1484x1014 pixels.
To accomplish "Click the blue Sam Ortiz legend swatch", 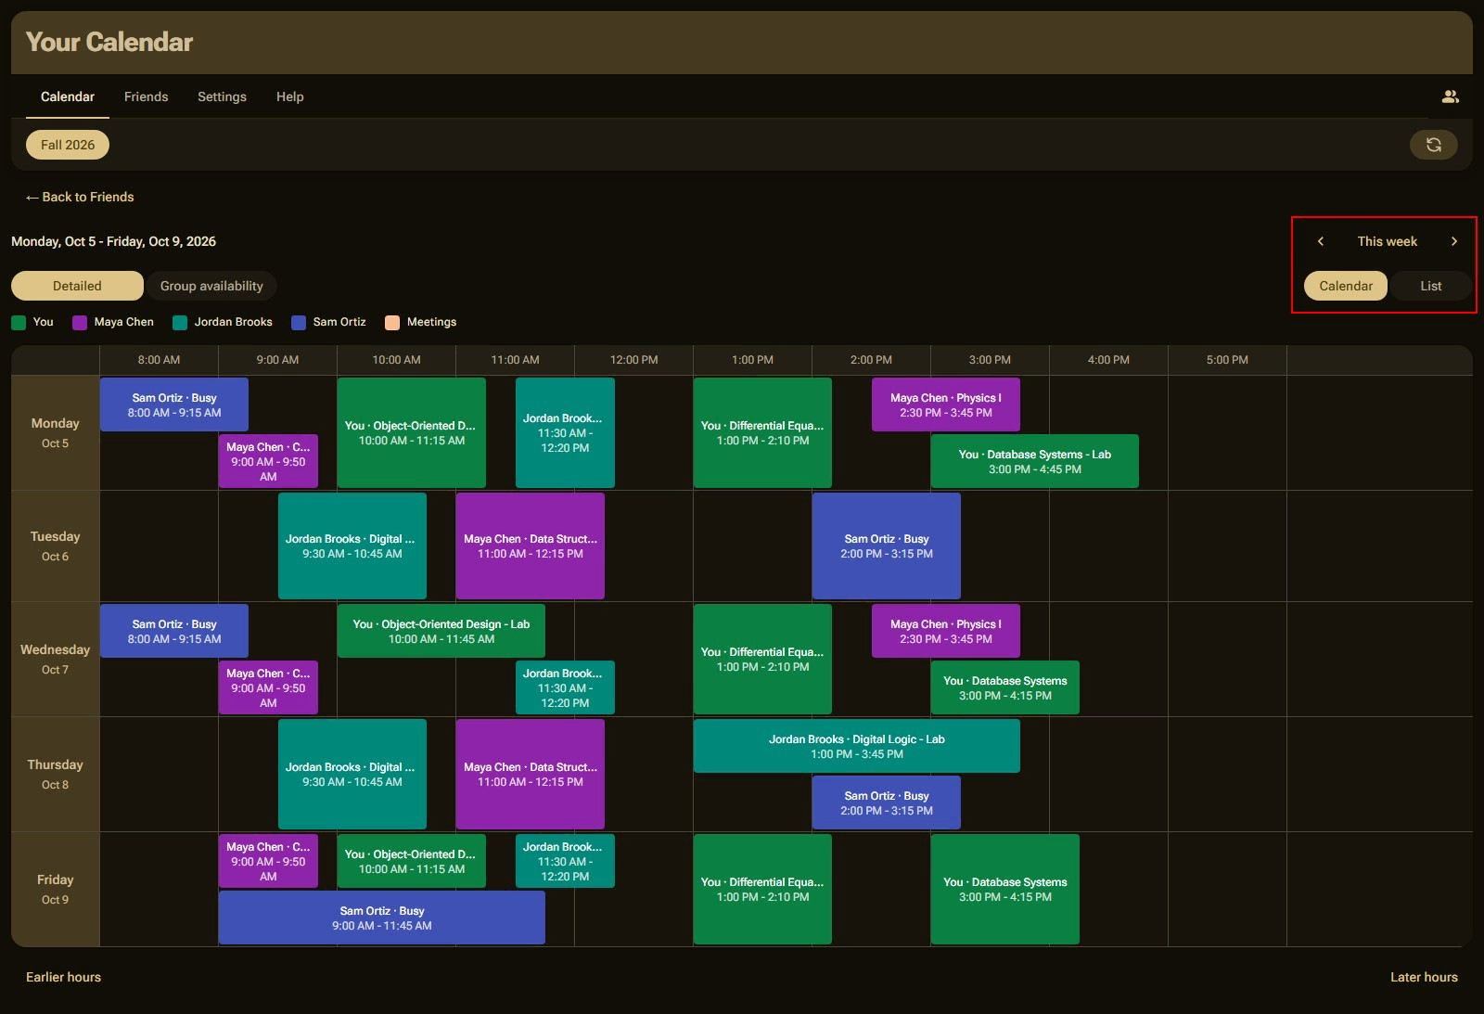I will 299,323.
